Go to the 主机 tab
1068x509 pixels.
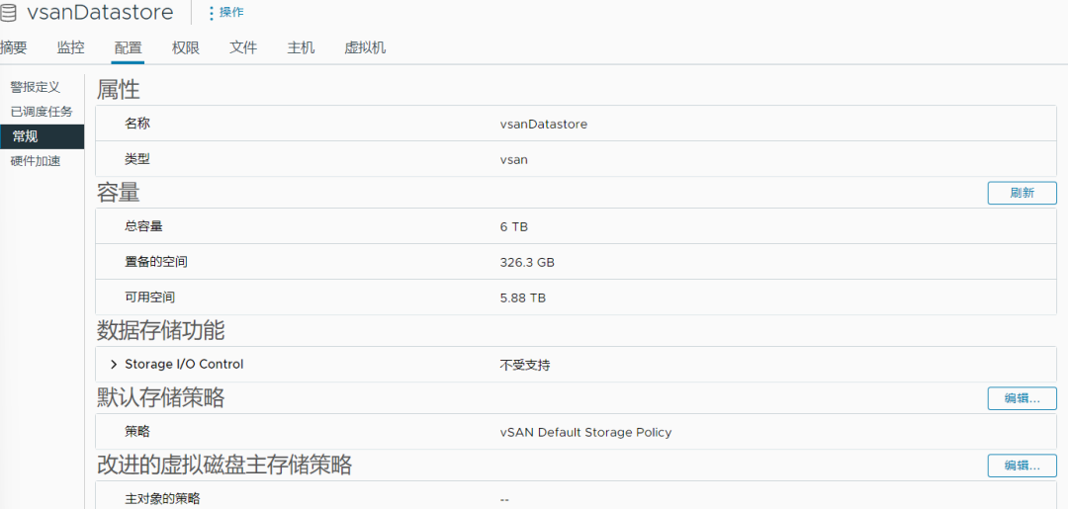(x=301, y=47)
